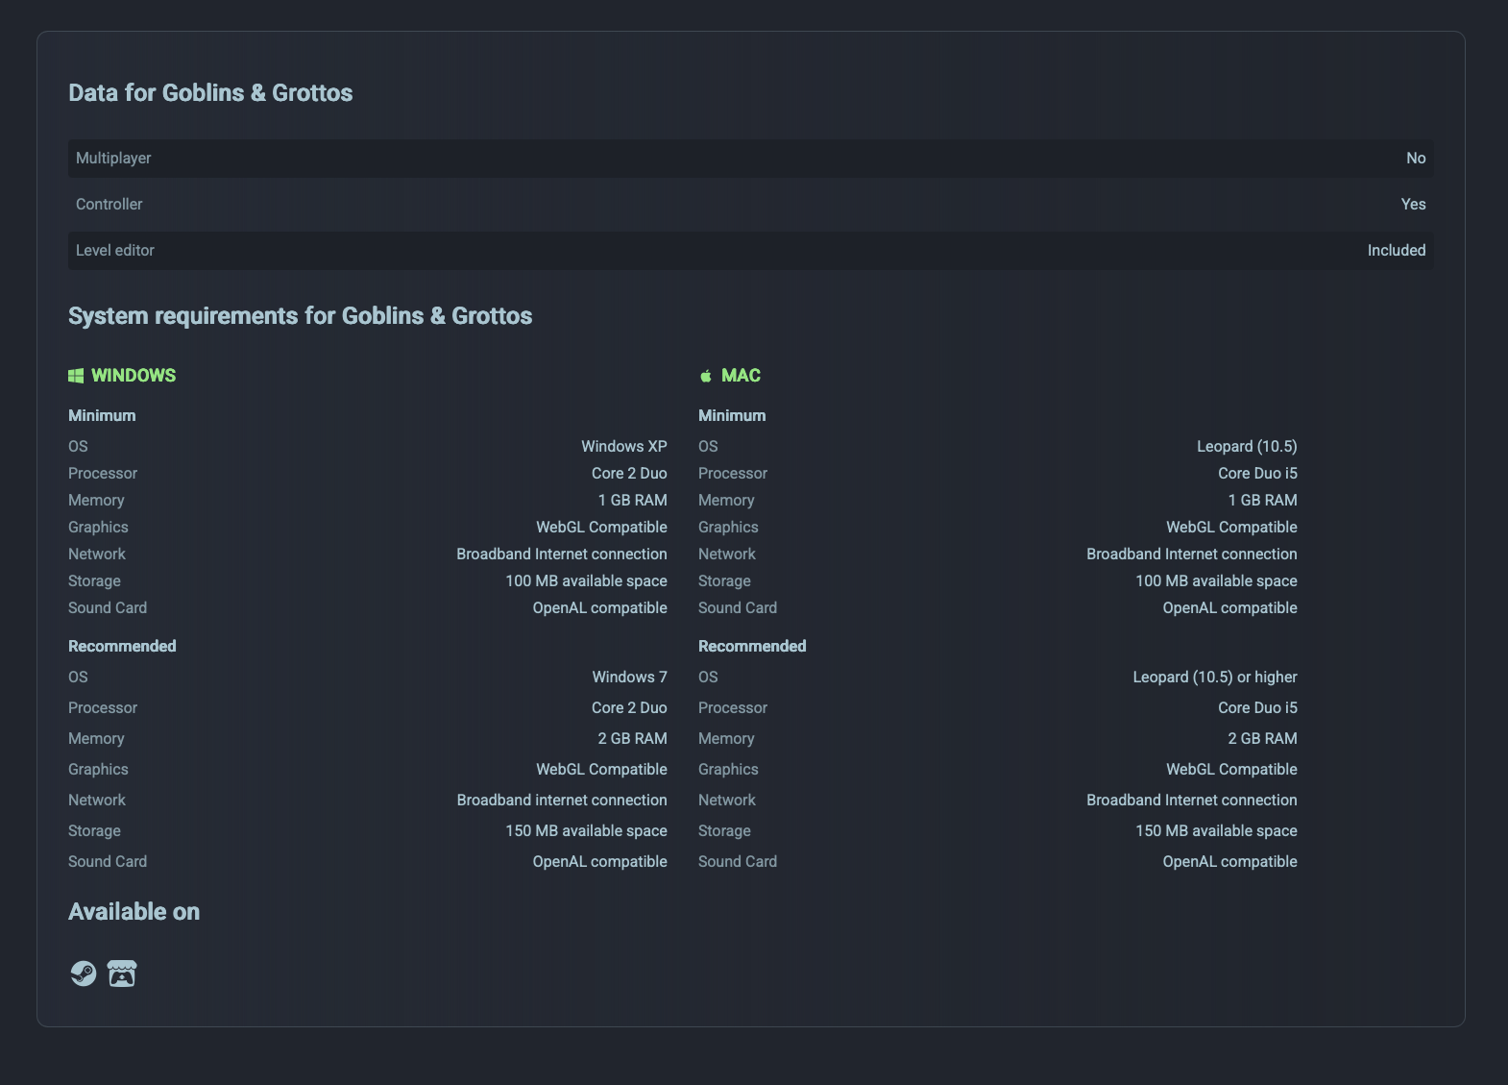The image size is (1508, 1085).
Task: Click Windows 'Recommended' subheading
Action: coord(122,646)
